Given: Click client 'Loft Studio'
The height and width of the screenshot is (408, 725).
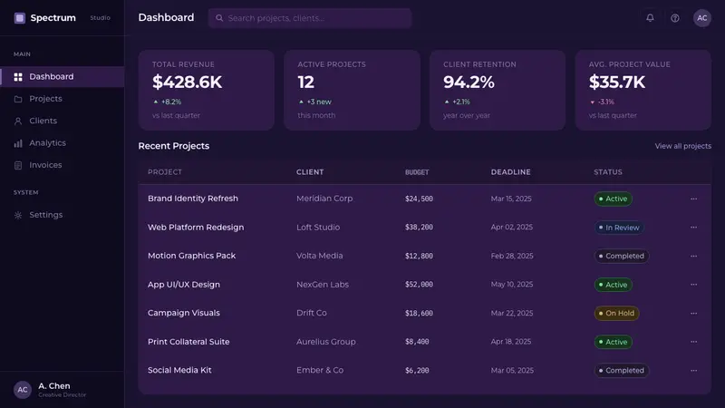Looking at the screenshot, I should [318, 228].
